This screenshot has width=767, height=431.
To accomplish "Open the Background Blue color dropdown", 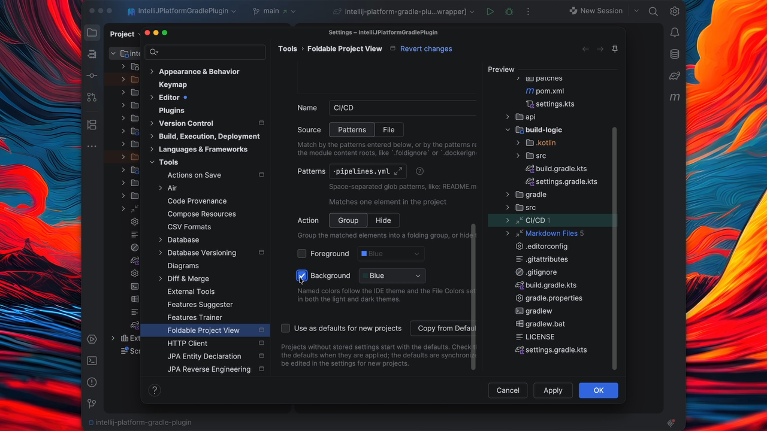I will (392, 275).
